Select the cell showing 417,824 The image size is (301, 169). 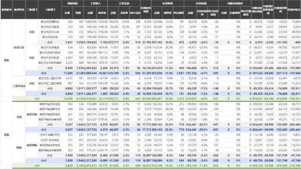(x=92, y=135)
